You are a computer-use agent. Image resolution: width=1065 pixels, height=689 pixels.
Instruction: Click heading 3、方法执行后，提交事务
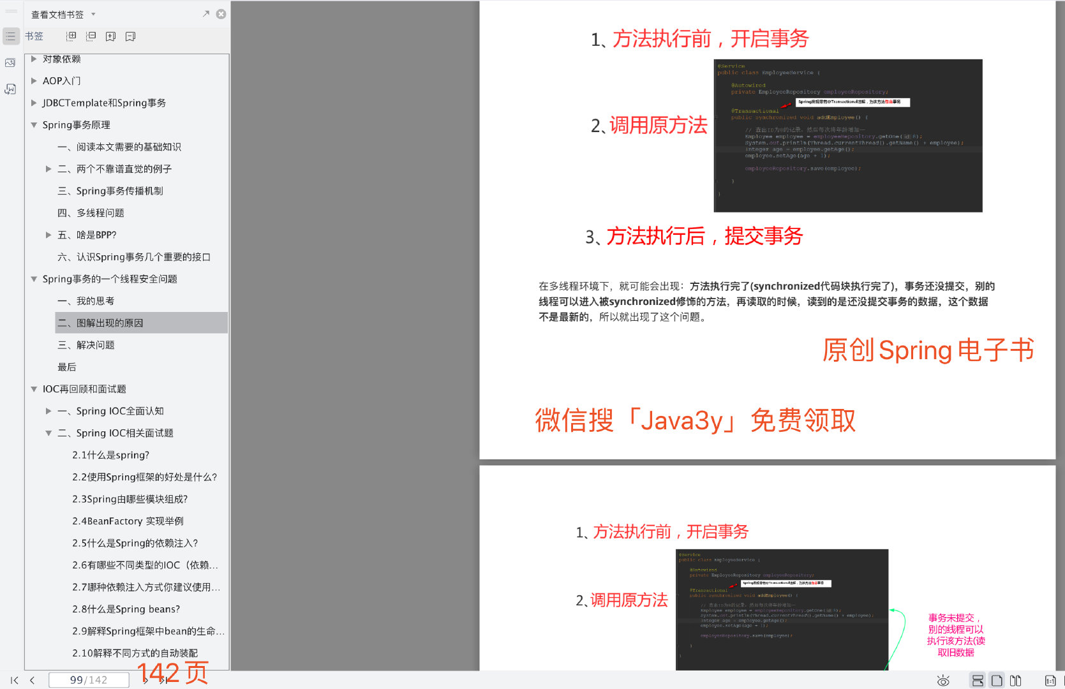point(694,236)
